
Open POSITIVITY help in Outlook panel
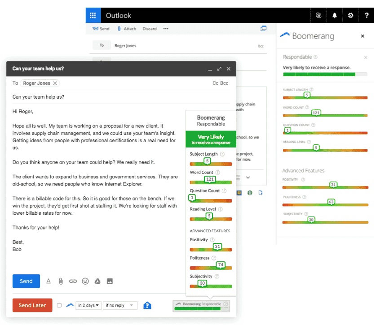pyautogui.click(x=303, y=179)
